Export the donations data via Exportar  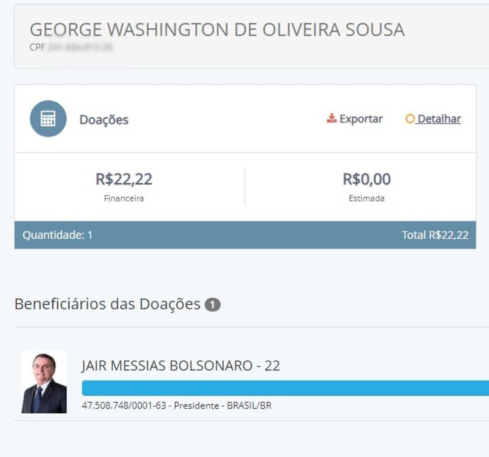pyautogui.click(x=359, y=119)
